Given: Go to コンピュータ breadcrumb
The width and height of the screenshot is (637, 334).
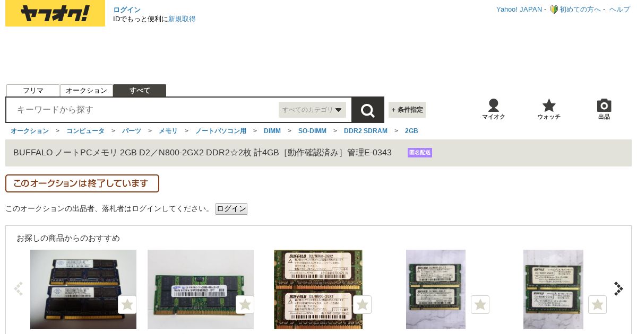Looking at the screenshot, I should pyautogui.click(x=85, y=131).
